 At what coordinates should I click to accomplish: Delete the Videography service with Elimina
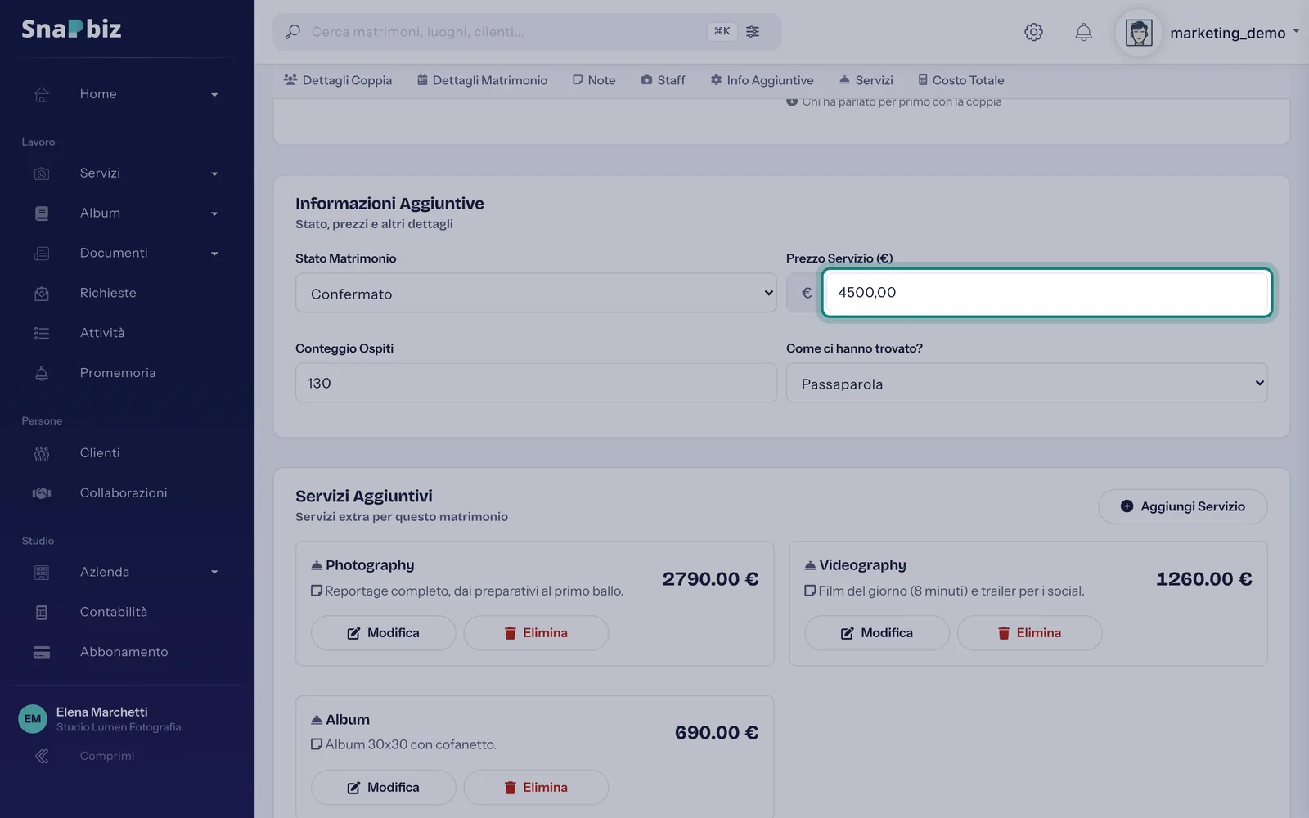click(x=1029, y=633)
